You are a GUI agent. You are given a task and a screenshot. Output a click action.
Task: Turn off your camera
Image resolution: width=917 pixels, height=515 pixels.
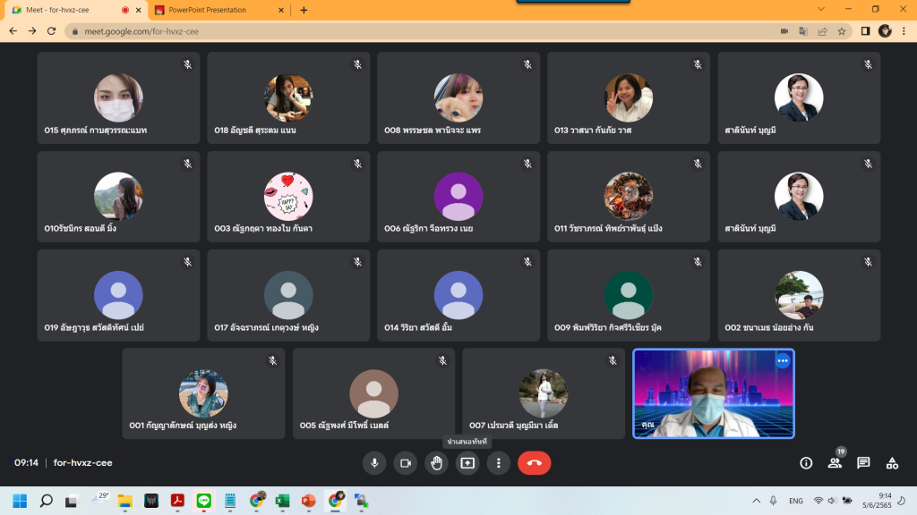pos(405,463)
